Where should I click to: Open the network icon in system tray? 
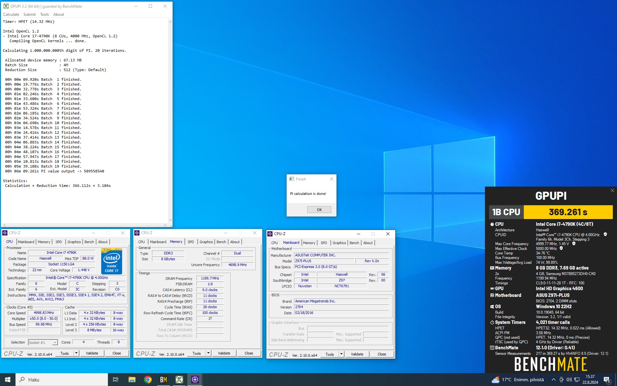coord(577,380)
